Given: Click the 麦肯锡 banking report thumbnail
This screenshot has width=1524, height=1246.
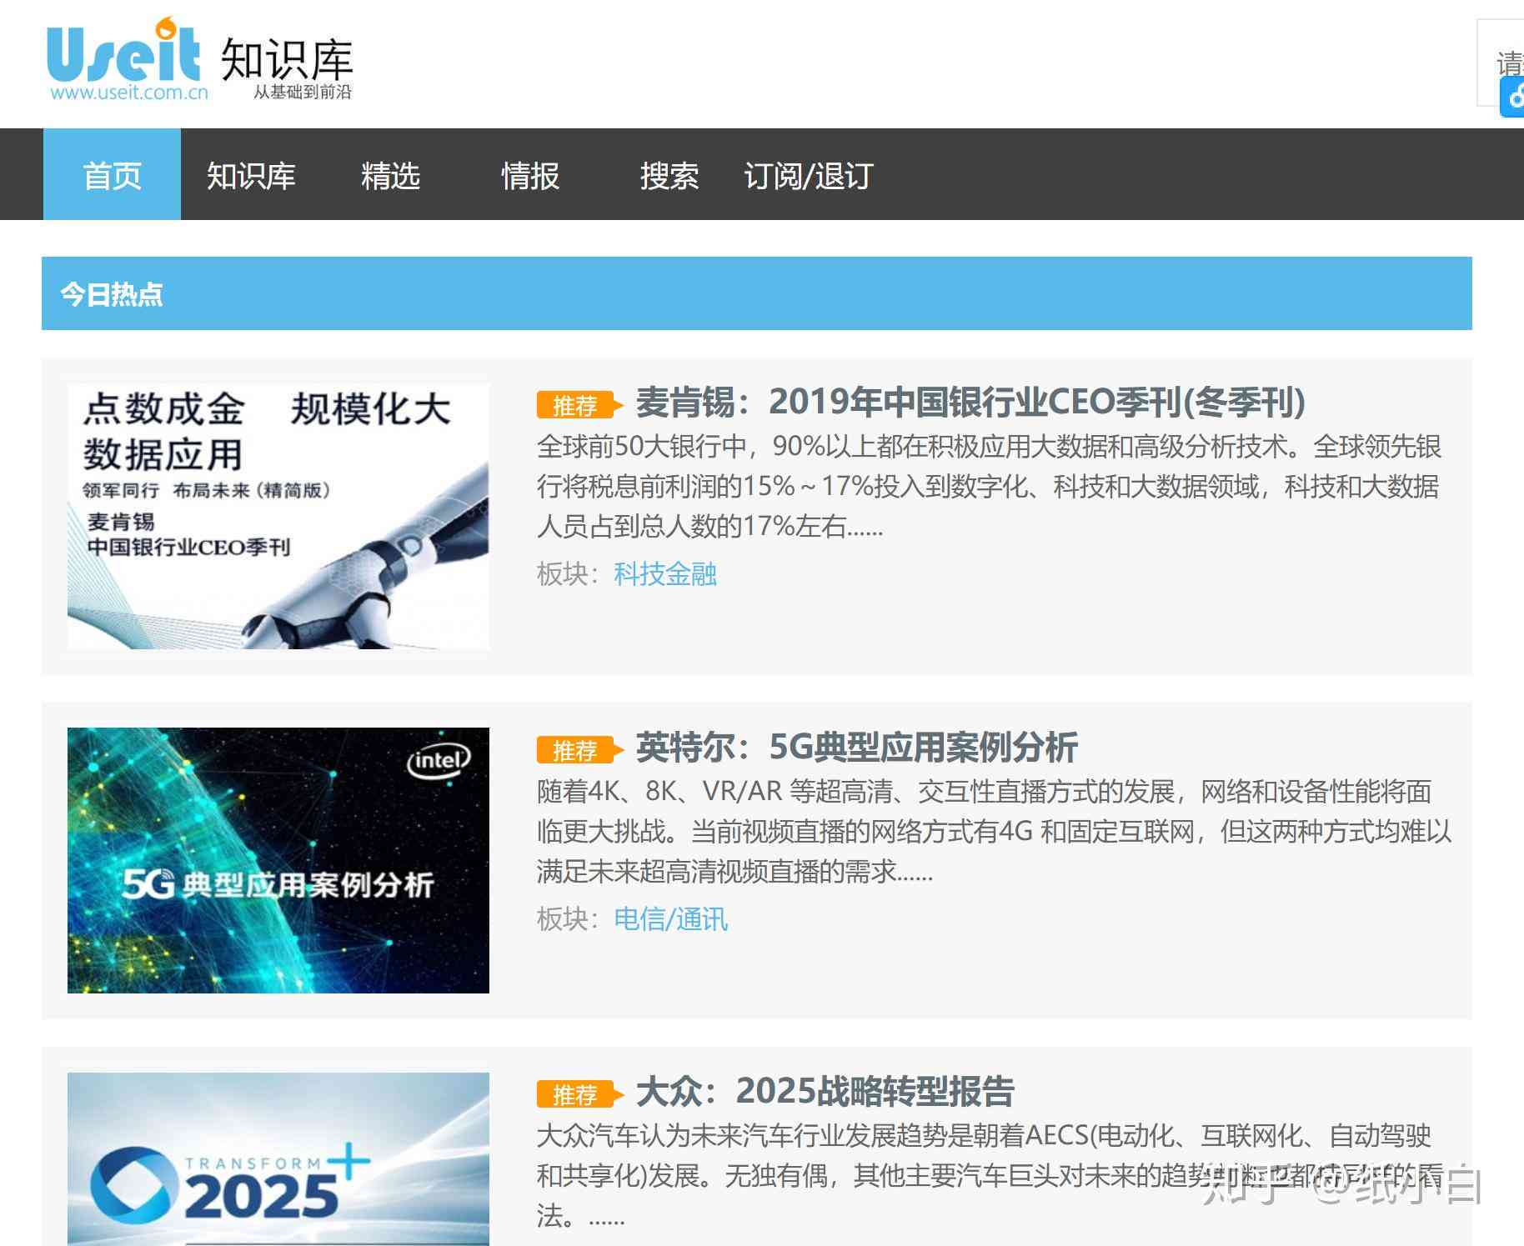Looking at the screenshot, I should coord(278,516).
